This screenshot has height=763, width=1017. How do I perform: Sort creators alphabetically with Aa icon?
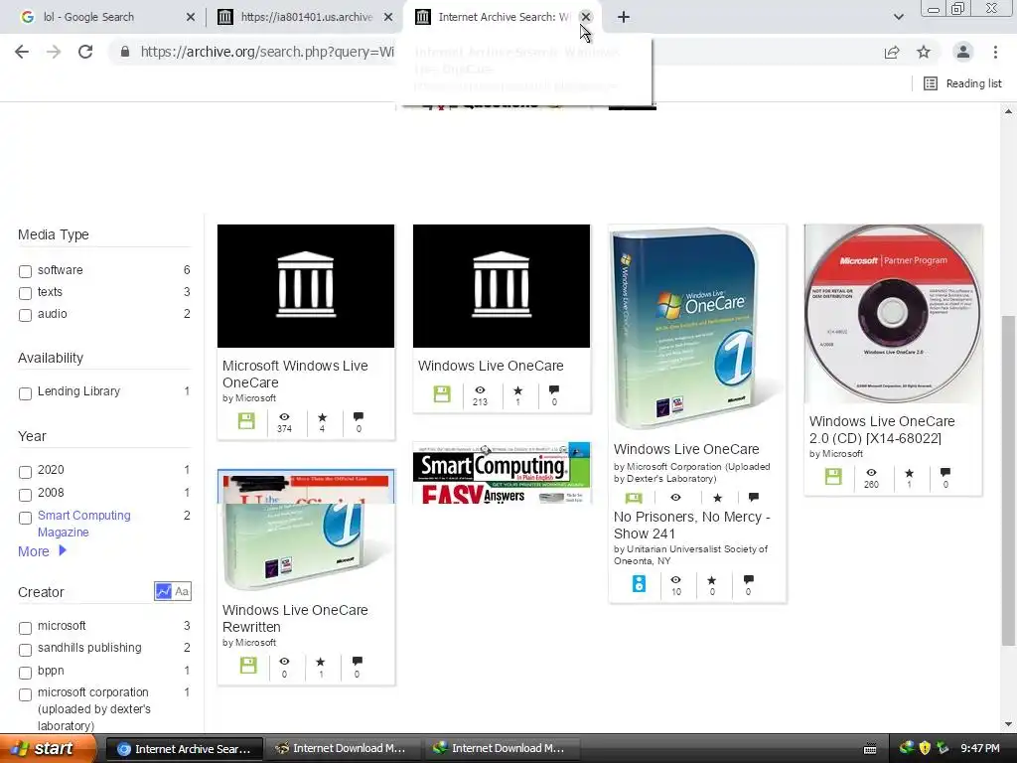[183, 591]
